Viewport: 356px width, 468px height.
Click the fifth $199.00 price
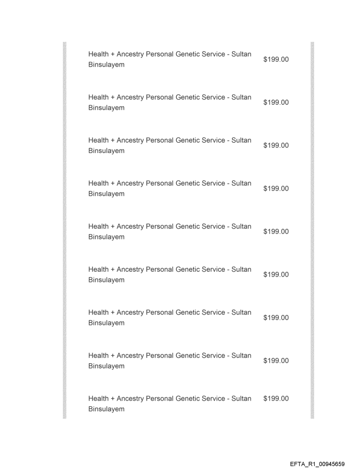276,232
